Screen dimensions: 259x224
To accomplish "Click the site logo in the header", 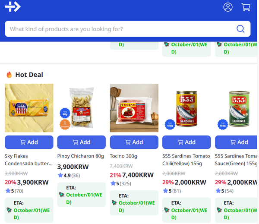I will (x=13, y=6).
